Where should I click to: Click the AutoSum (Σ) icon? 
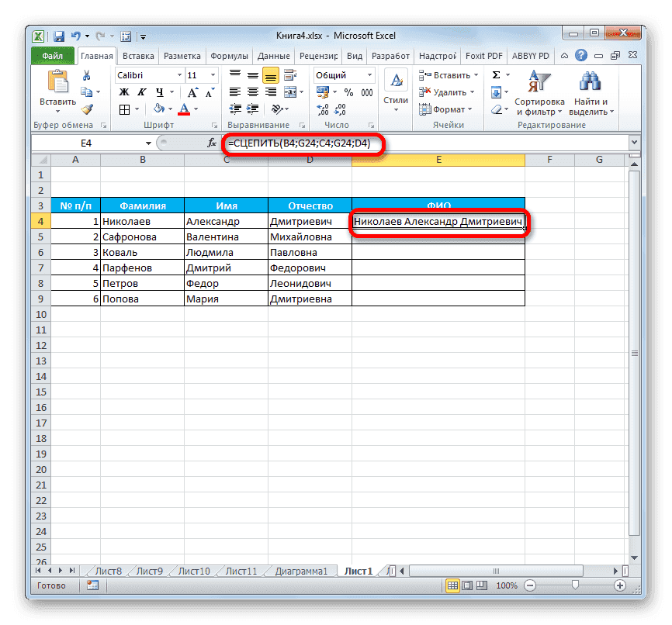[494, 74]
